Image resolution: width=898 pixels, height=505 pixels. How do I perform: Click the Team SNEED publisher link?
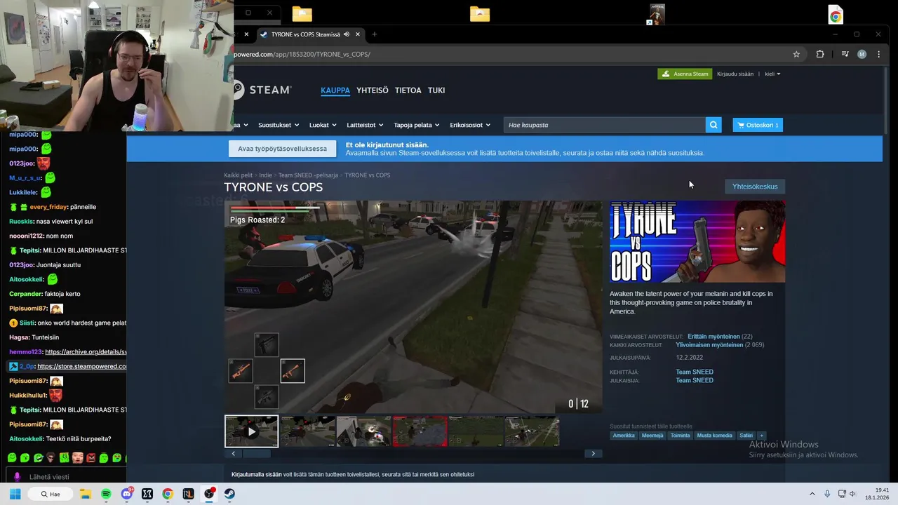click(x=695, y=380)
